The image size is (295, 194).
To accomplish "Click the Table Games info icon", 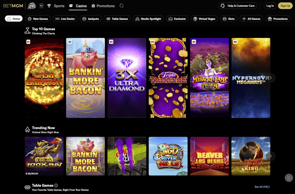I will tap(56, 185).
